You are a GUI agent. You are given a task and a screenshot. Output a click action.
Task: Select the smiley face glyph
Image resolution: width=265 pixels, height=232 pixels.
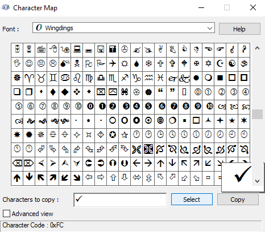pyautogui.click(x=29, y=63)
